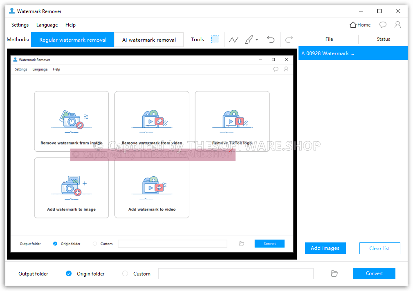Open the Settings menu
Screen dimensions: 413x291
pyautogui.click(x=20, y=25)
